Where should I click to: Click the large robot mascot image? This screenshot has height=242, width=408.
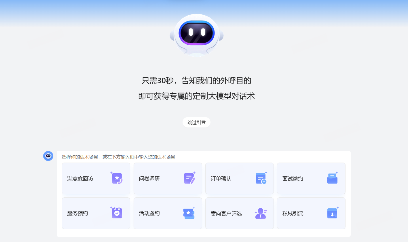[x=197, y=35]
